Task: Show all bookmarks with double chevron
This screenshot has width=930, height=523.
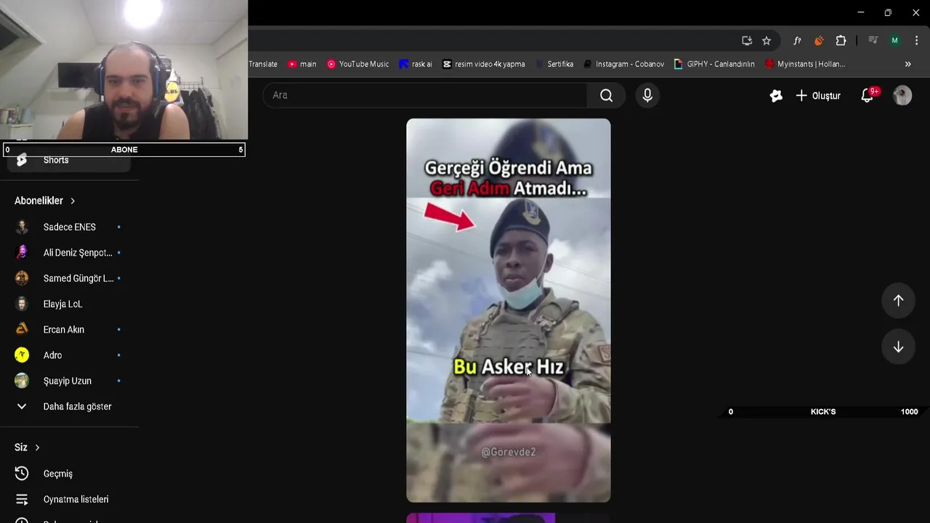Action: point(907,64)
